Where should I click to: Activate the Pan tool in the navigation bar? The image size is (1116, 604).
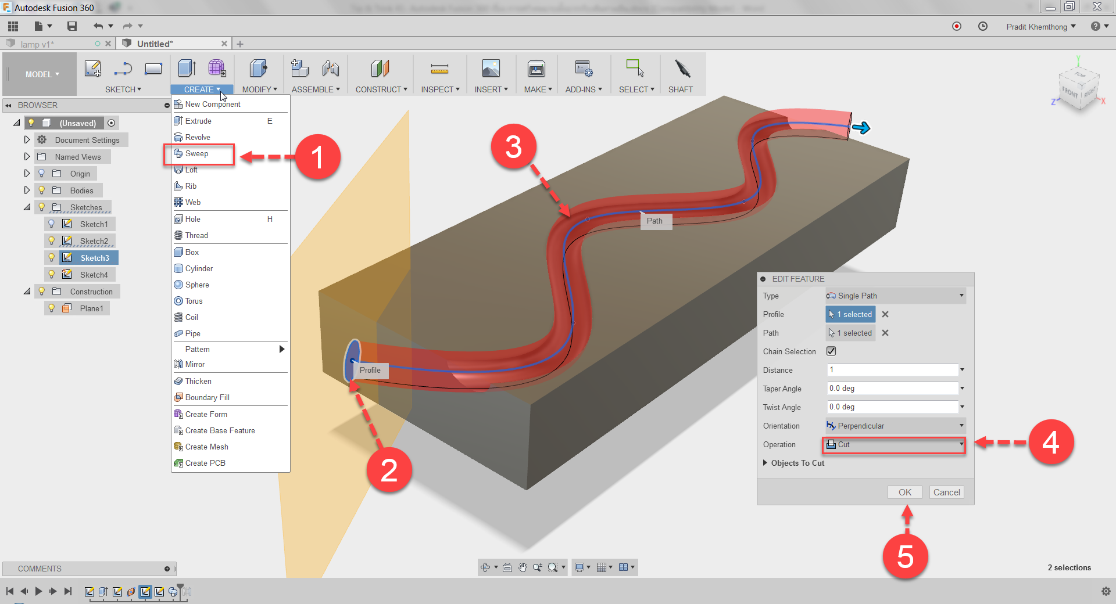[521, 567]
